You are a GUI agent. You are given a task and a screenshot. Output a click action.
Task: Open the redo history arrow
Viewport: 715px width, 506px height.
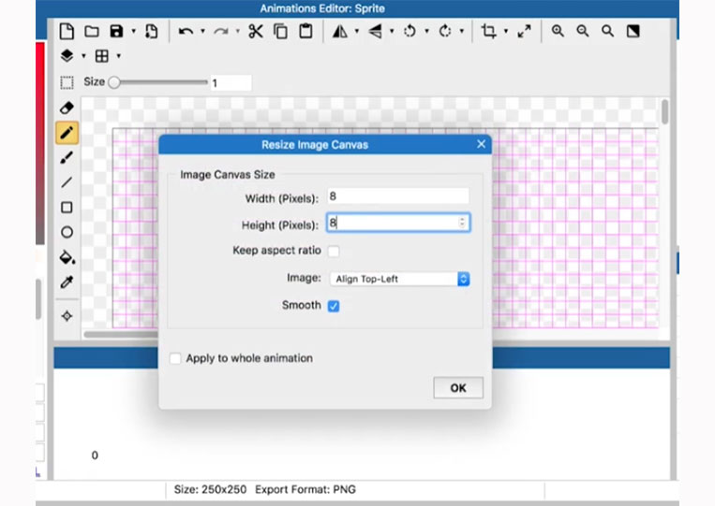click(238, 32)
